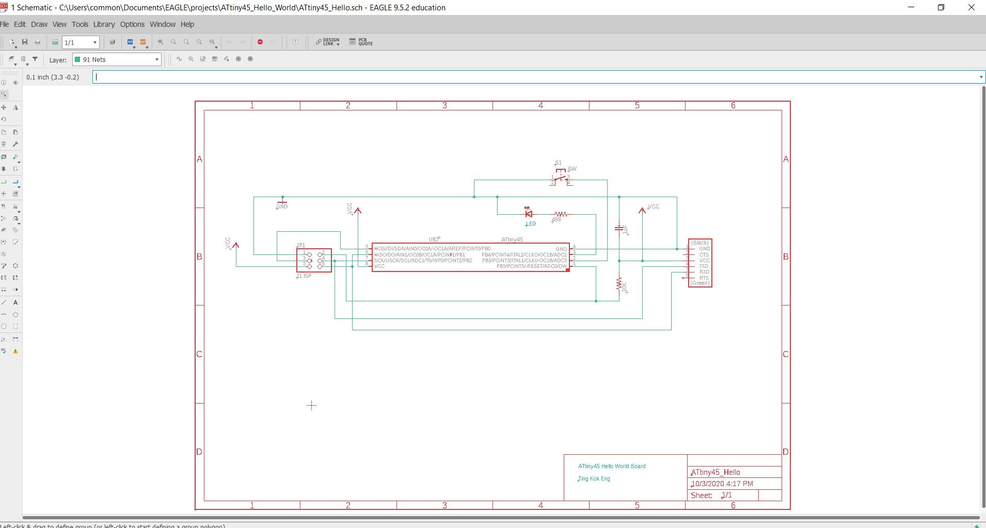Open the Grid settings icon
Viewport: 986px width, 528px height.
(x=23, y=59)
